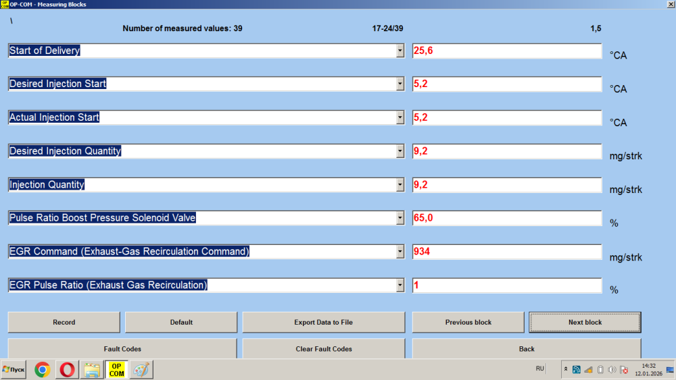Open Google Chrome from the taskbar

point(42,369)
